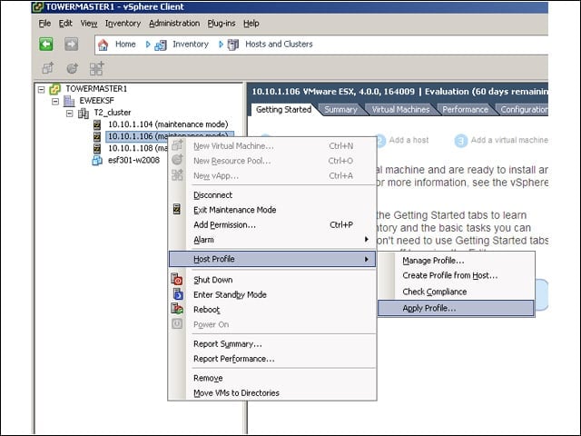The width and height of the screenshot is (581, 436).
Task: Open the View menu
Action: tap(89, 24)
